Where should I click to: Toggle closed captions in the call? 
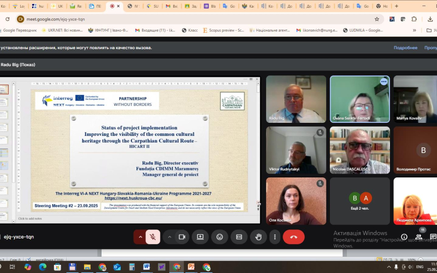pyautogui.click(x=239, y=237)
